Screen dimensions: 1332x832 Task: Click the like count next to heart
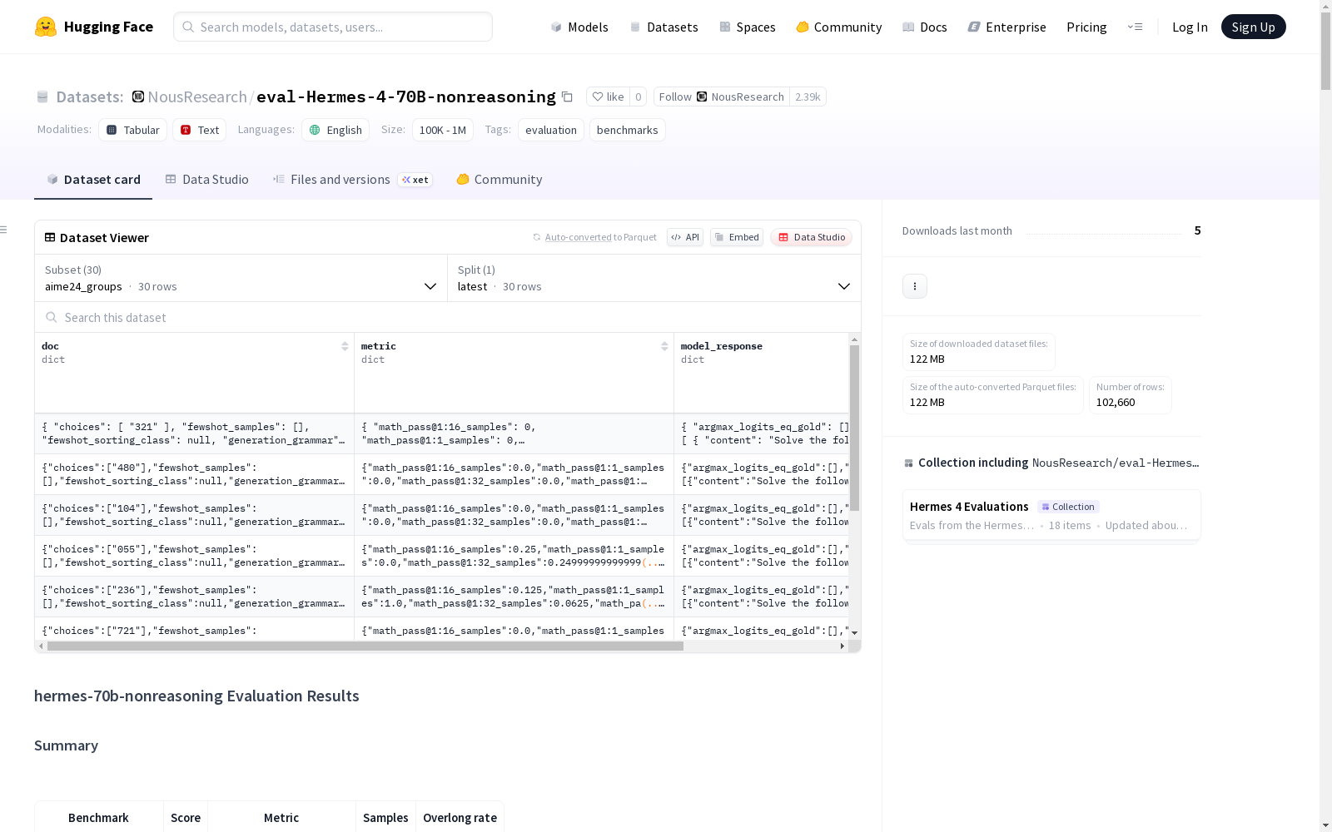click(x=639, y=97)
